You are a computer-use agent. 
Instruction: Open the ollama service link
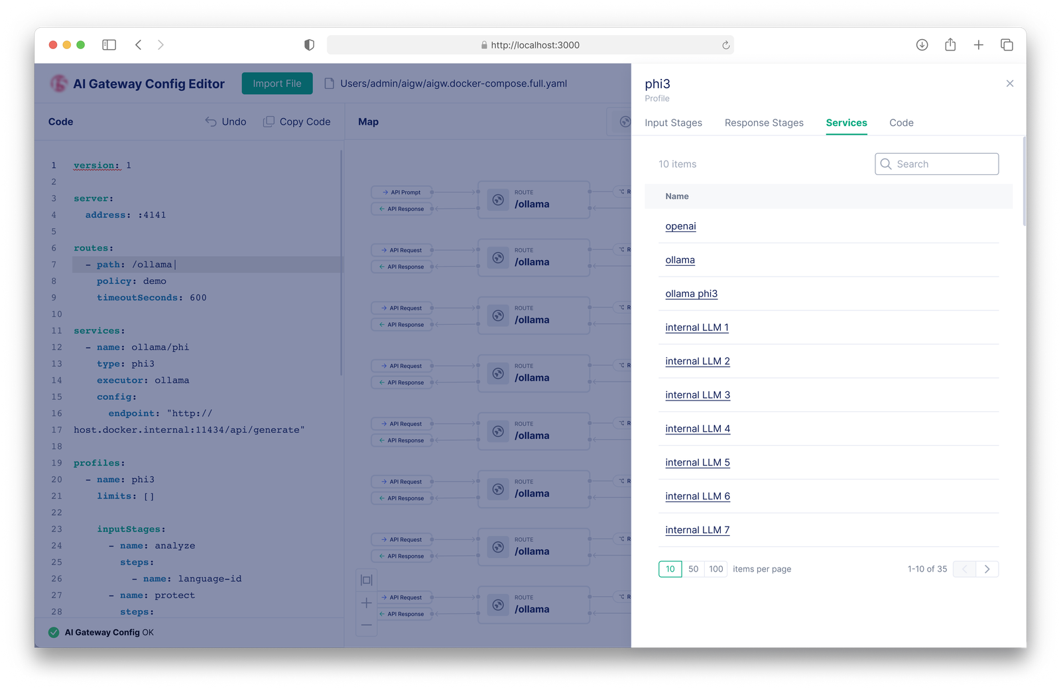point(680,260)
